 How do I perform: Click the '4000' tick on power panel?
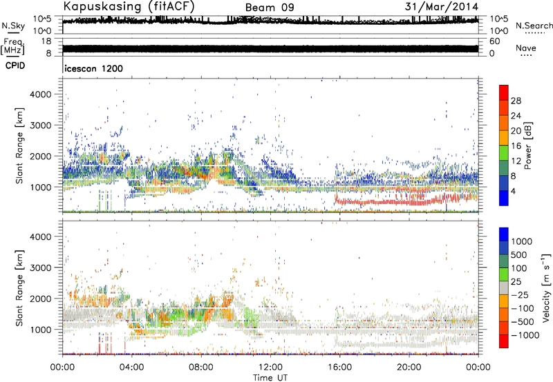[40, 94]
